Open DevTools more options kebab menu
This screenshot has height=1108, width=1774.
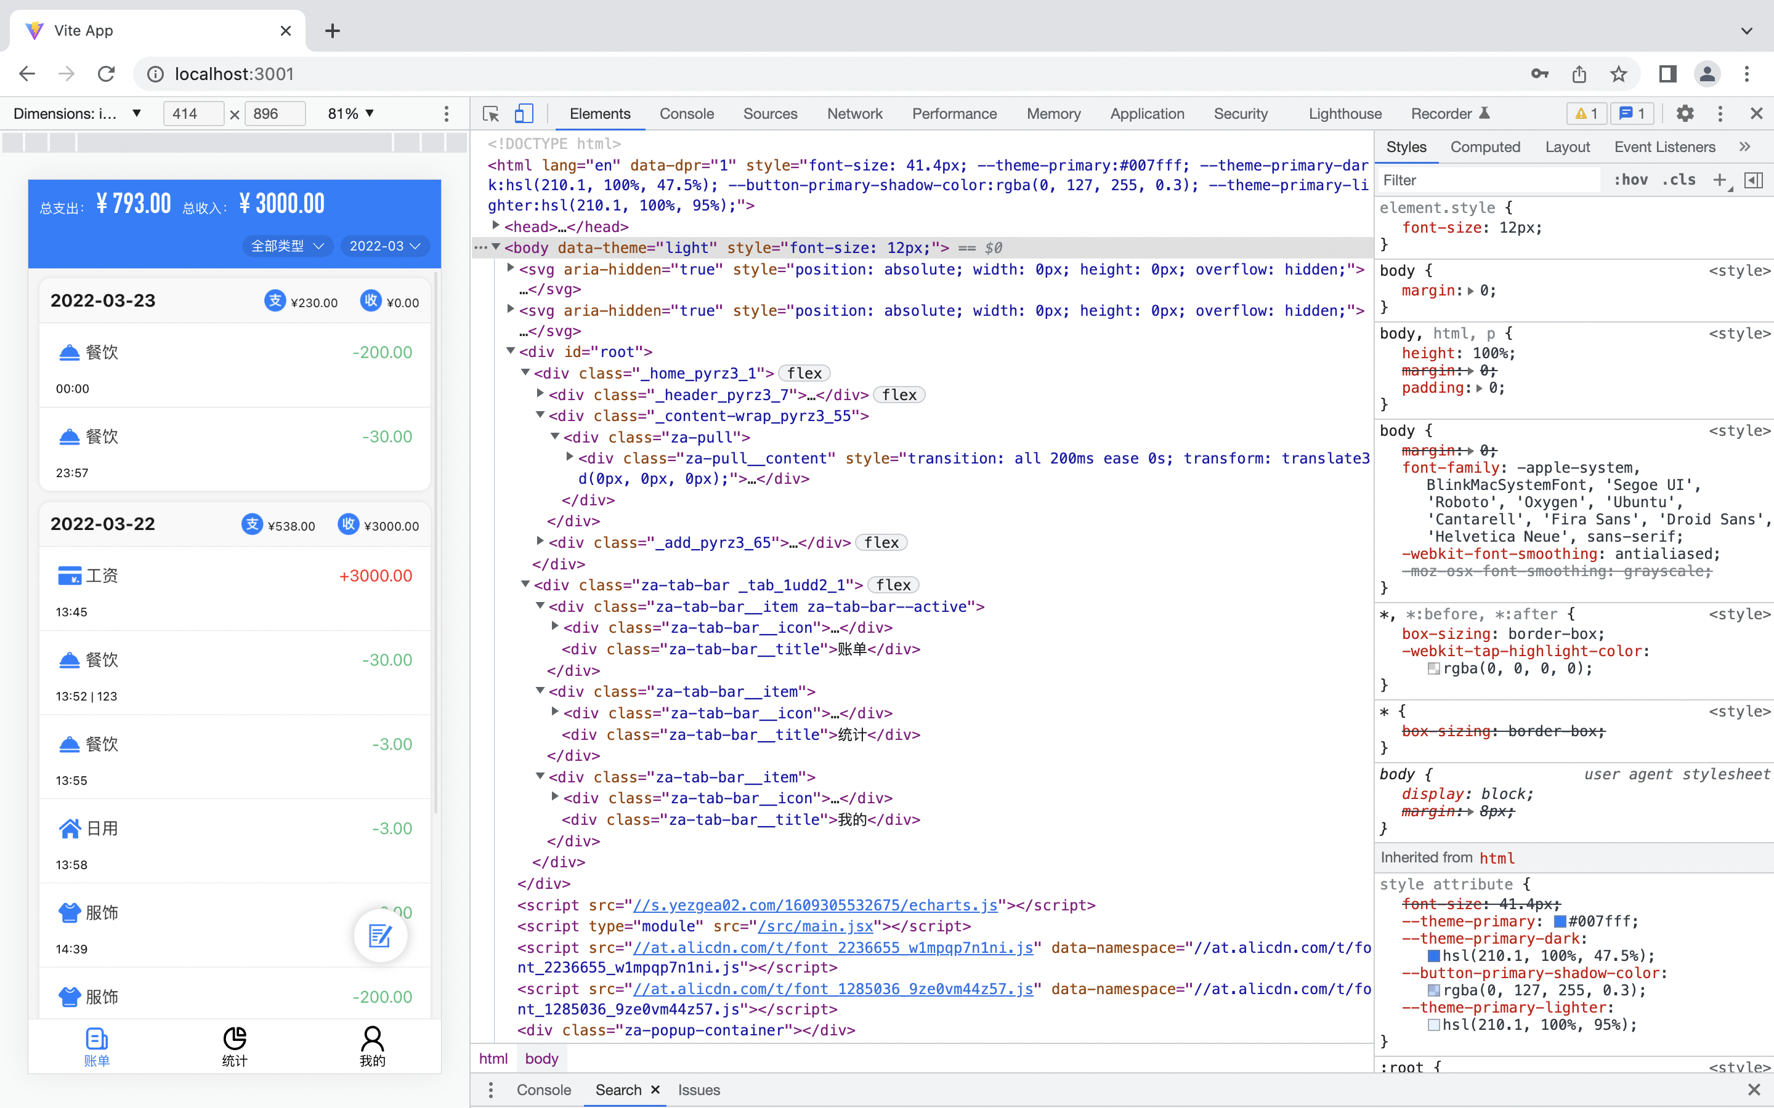1720,114
